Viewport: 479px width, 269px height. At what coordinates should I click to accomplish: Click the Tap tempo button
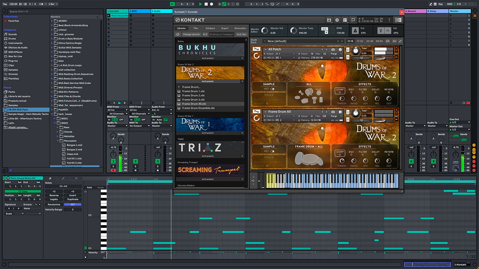click(x=5, y=4)
